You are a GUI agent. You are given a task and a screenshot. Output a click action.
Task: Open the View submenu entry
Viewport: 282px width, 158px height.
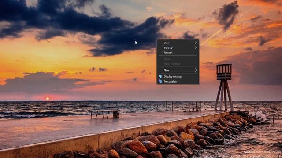(178, 43)
